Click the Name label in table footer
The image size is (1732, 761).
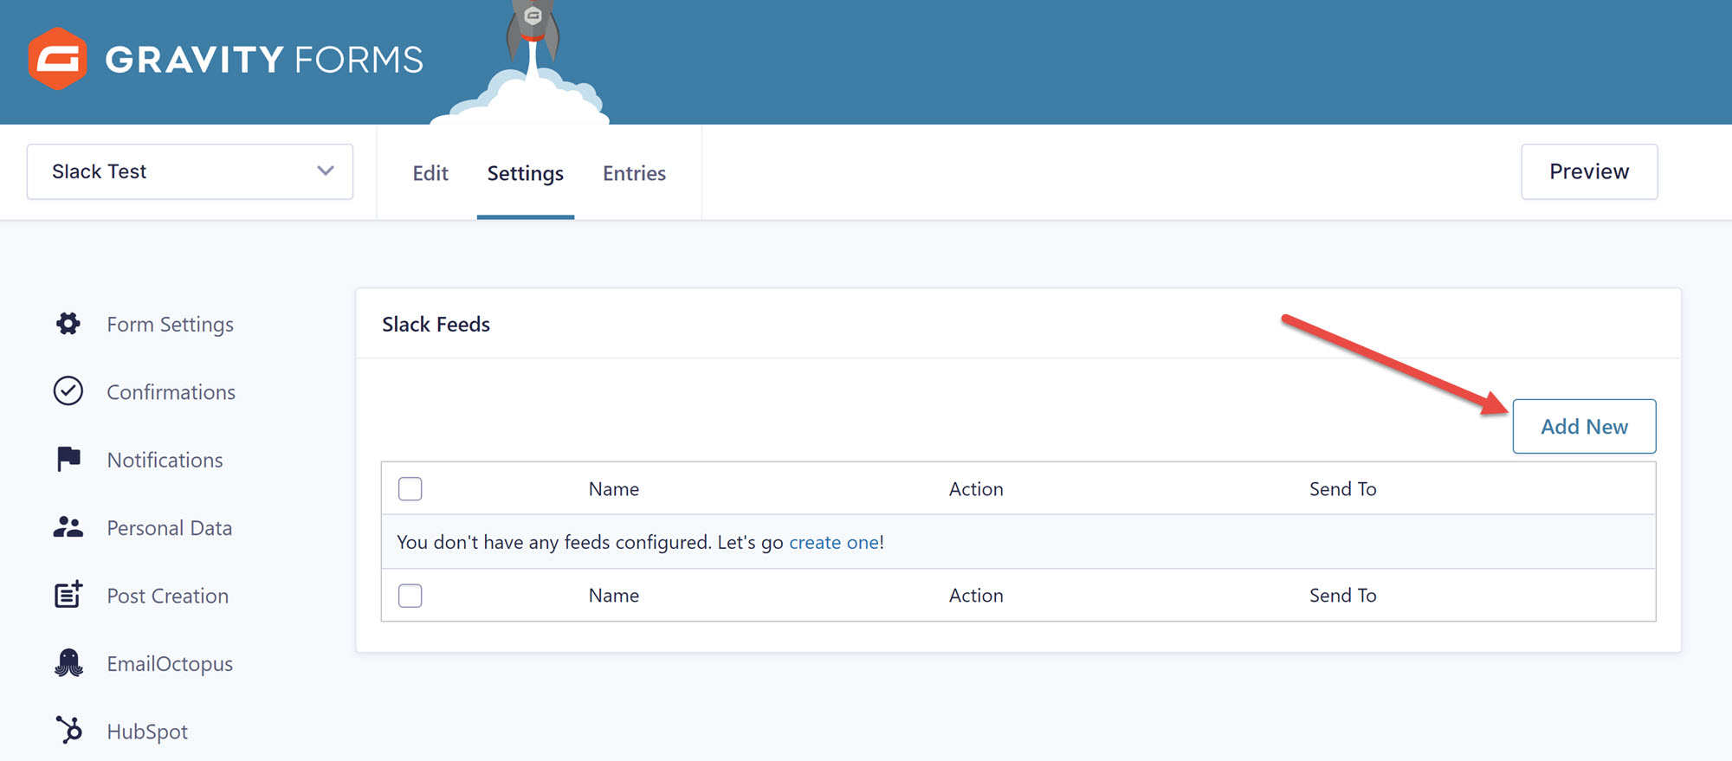pyautogui.click(x=613, y=595)
